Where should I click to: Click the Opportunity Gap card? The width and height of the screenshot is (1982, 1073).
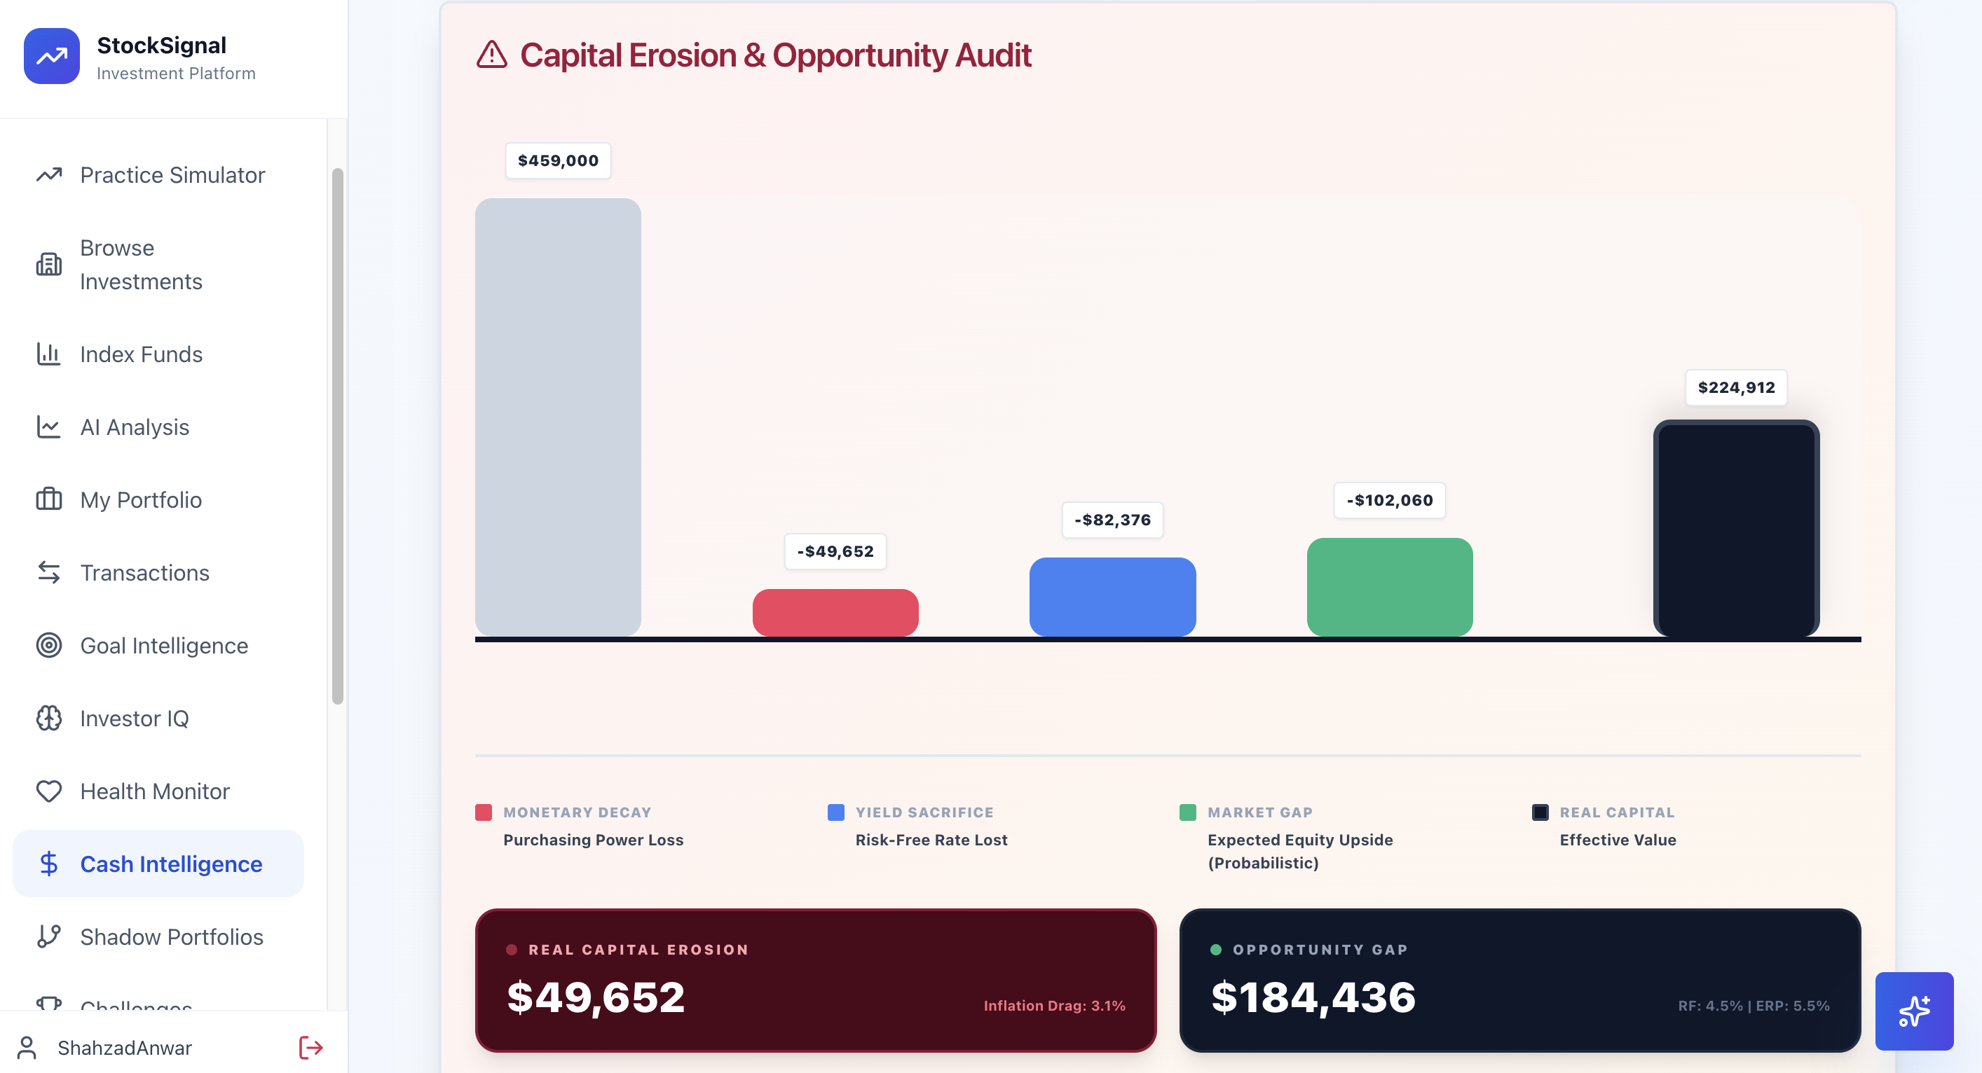pyautogui.click(x=1520, y=980)
